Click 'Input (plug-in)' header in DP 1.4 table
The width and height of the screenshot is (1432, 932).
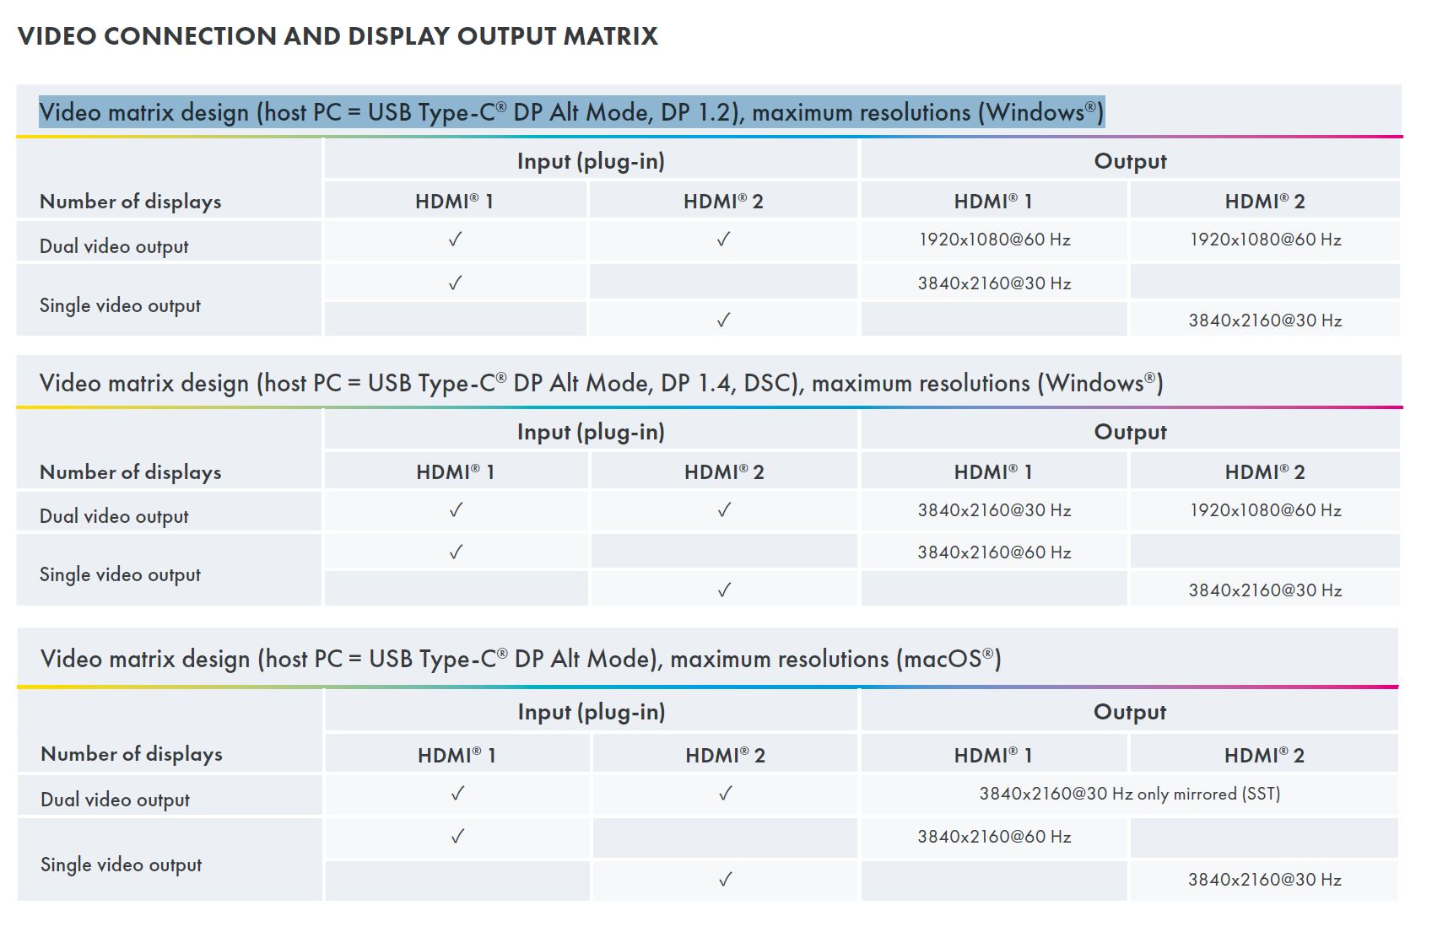[591, 432]
